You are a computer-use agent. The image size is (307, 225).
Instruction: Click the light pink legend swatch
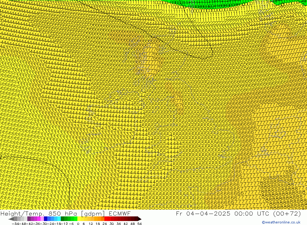click(x=42, y=219)
